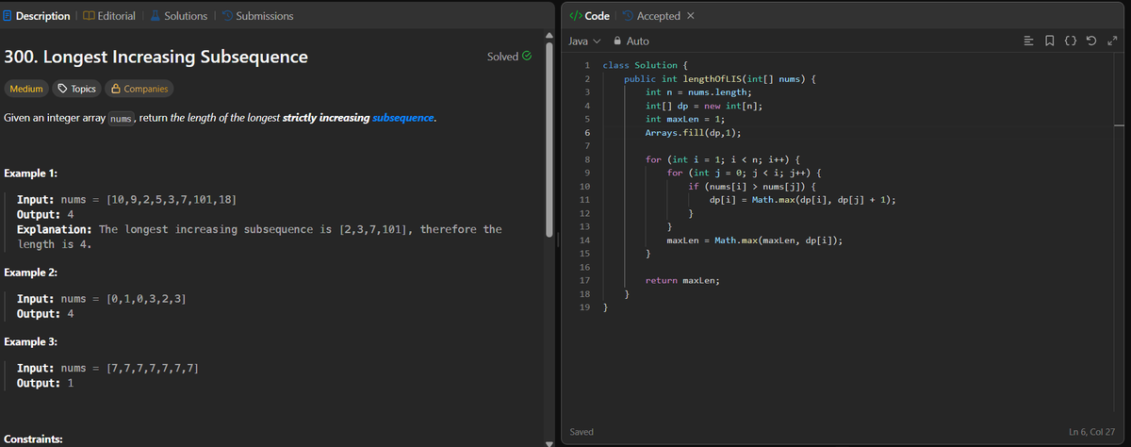The height and width of the screenshot is (447, 1131).
Task: Switch to the Editorial tab
Action: [109, 16]
